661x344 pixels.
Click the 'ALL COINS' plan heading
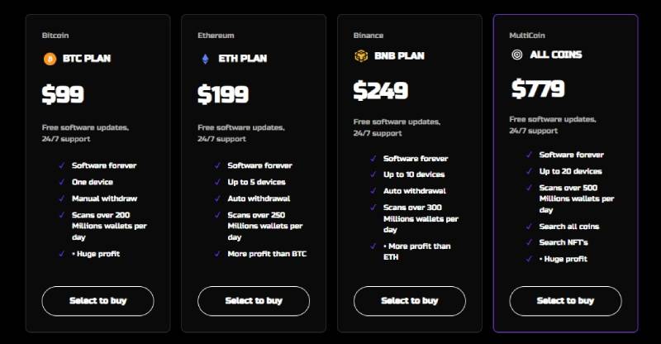coord(556,55)
